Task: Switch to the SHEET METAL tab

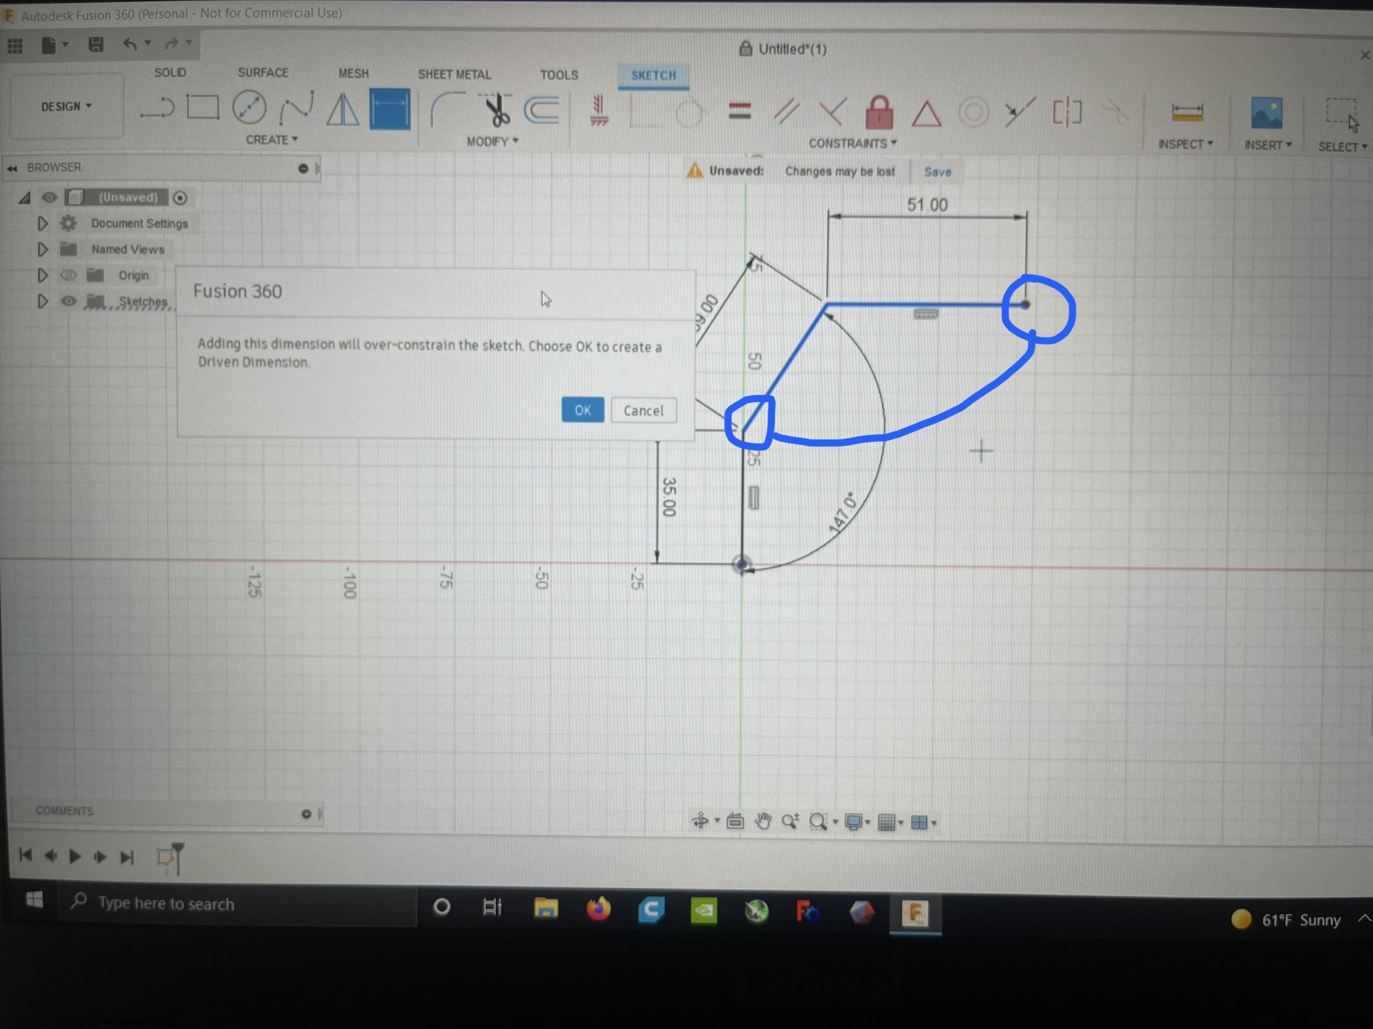Action: 454,74
